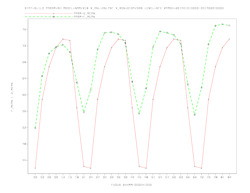The height and width of the screenshot is (193, 250).
Task: Click x-axis forecast hour label 78
Action: [x=215, y=177]
